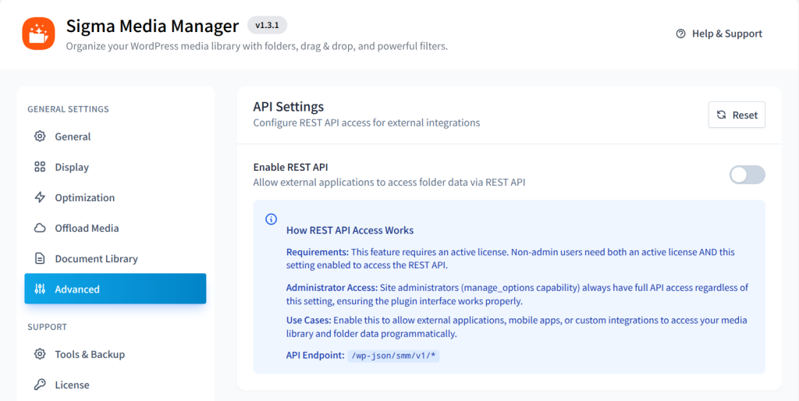This screenshot has height=401, width=799.
Task: Click the Advanced sliders icon
Action: pyautogui.click(x=40, y=289)
